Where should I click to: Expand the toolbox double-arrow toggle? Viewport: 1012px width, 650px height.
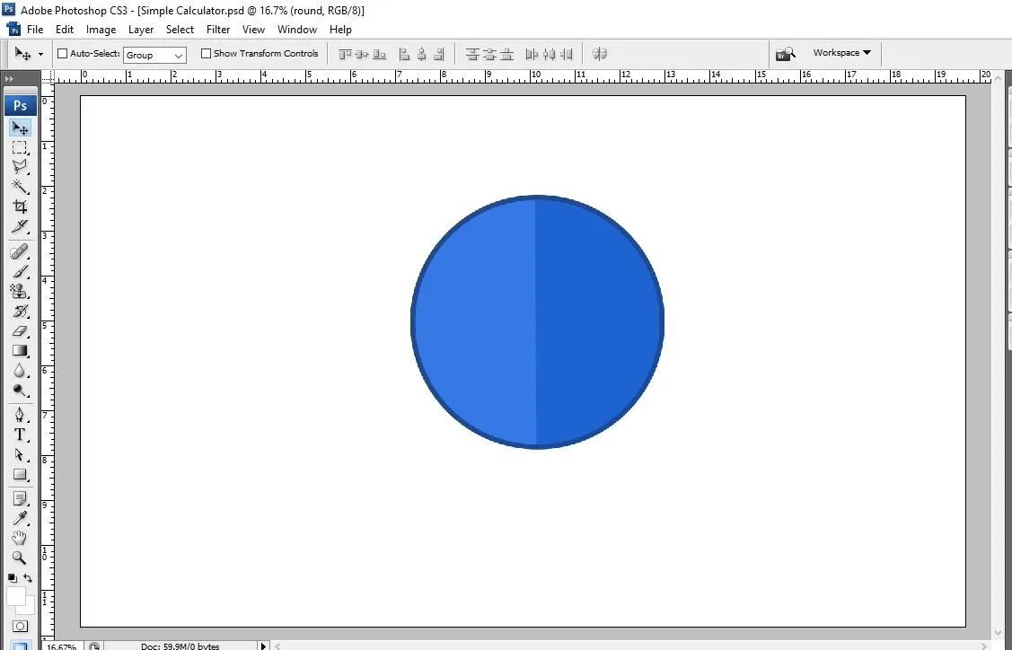point(9,79)
